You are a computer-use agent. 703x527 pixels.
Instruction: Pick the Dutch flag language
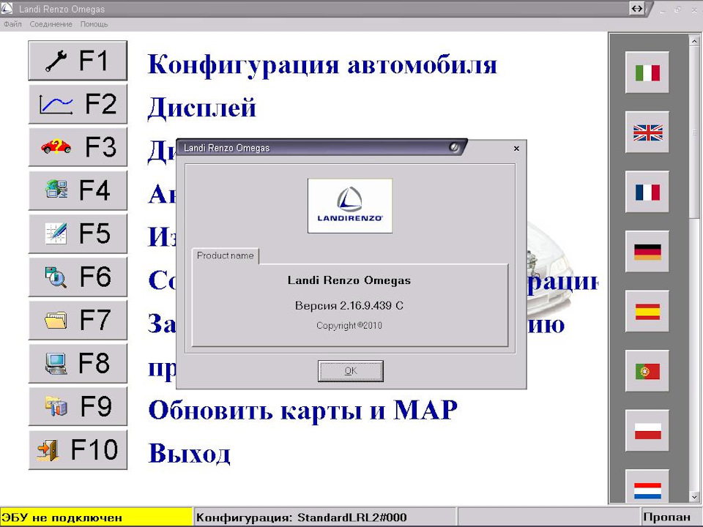click(647, 486)
